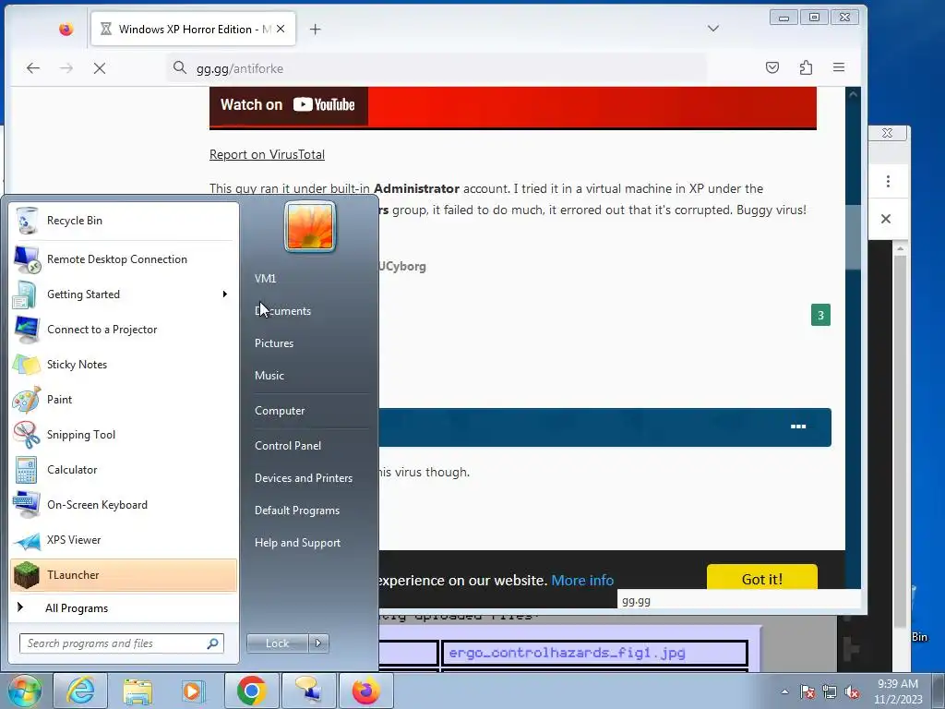
Task: Open Connect to a Projector
Action: [124, 330]
